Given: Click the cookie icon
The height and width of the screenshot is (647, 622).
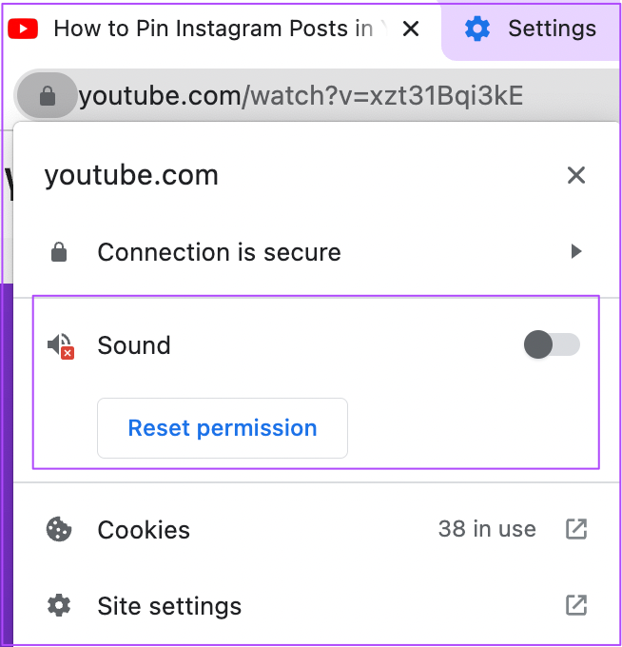Looking at the screenshot, I should coord(59,529).
